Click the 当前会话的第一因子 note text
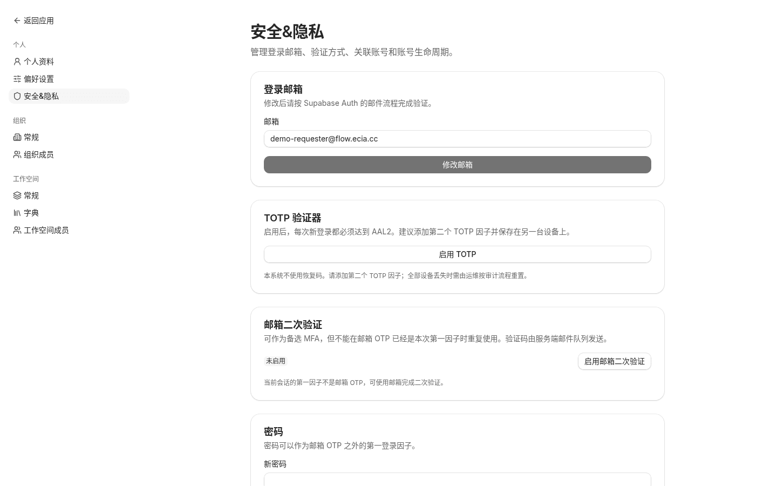 coord(356,382)
